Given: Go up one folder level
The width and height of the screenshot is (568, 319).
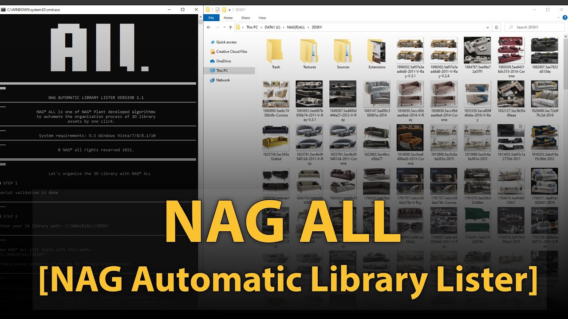Looking at the screenshot, I should point(230,27).
